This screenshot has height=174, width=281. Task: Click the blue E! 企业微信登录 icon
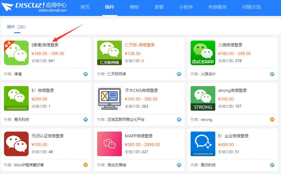tap(203, 144)
